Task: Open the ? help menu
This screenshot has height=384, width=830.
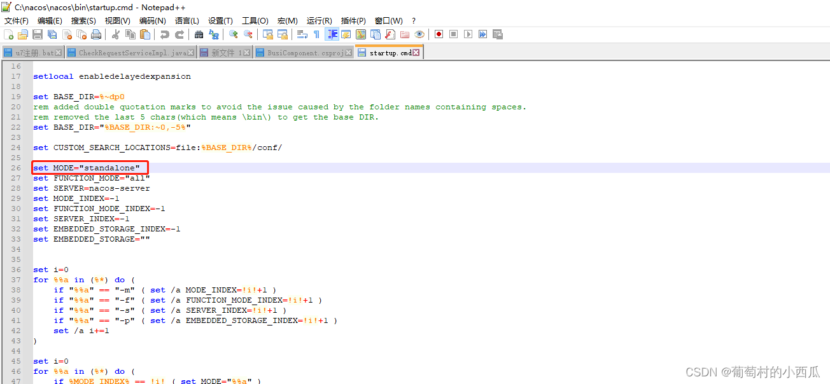Action: coord(414,21)
